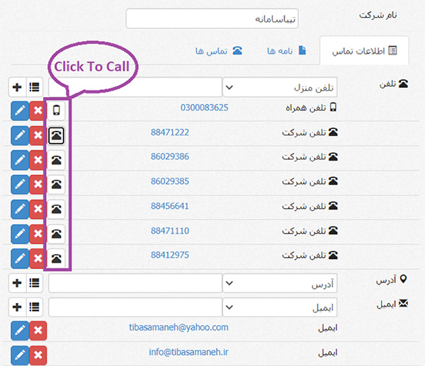The image size is (425, 366).
Task: Call mobile number 0300083625 via phone icon
Action: pyautogui.click(x=57, y=110)
